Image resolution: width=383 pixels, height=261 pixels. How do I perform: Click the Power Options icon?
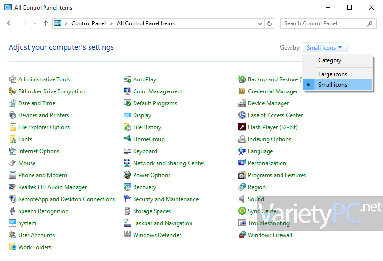coord(127,175)
